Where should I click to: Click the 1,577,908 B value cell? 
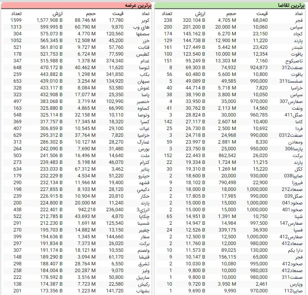click(50, 20)
